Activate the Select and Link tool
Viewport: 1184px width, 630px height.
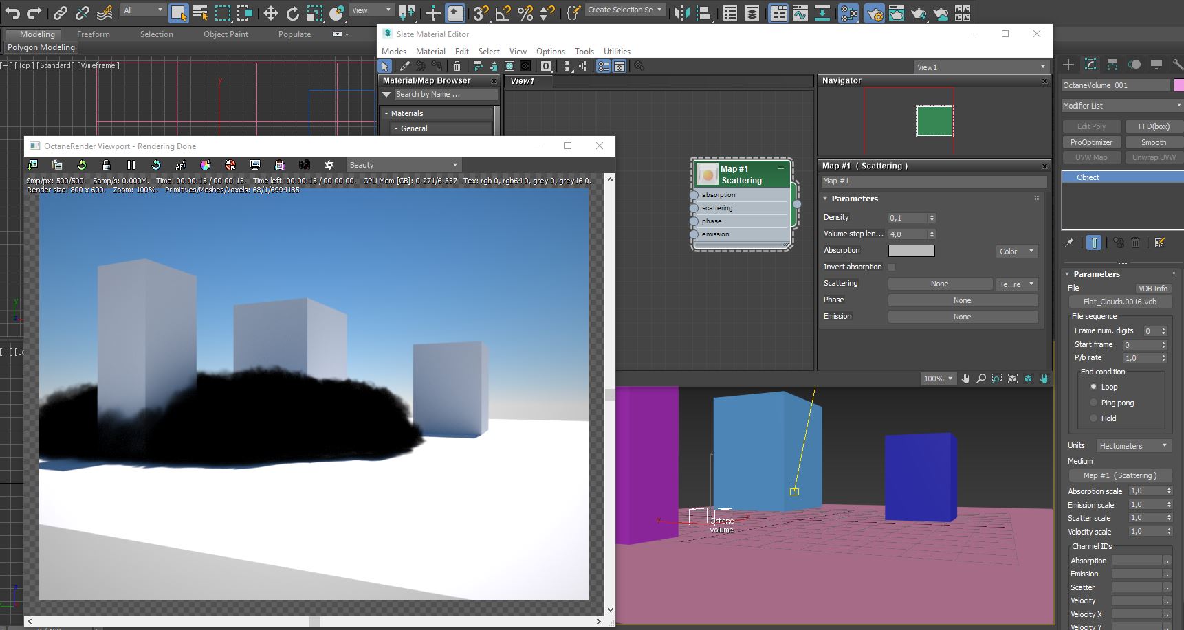pyautogui.click(x=61, y=12)
